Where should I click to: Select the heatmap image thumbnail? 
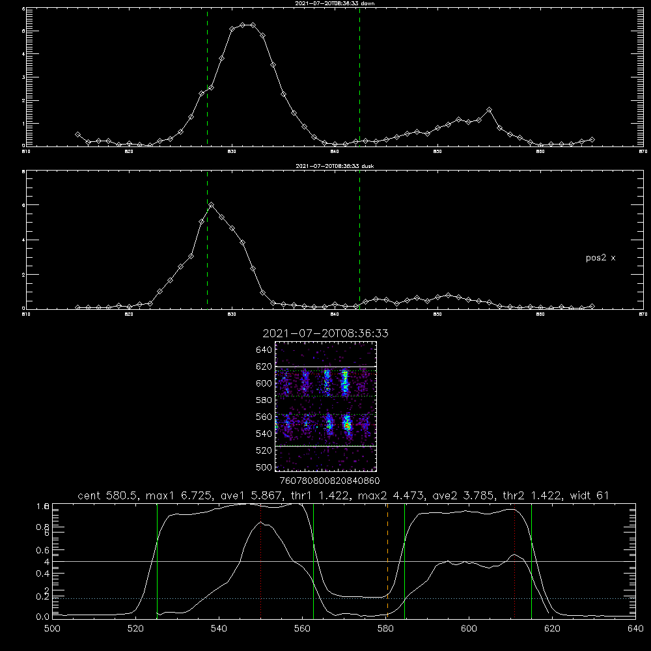click(x=326, y=406)
